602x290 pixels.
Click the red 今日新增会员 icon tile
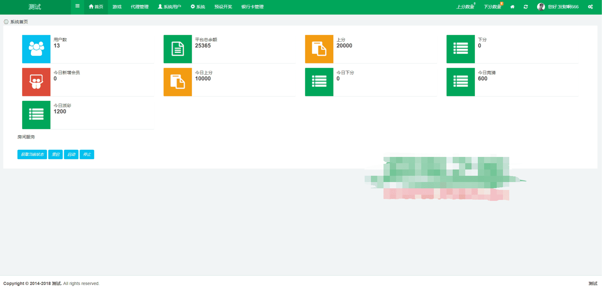(x=36, y=82)
